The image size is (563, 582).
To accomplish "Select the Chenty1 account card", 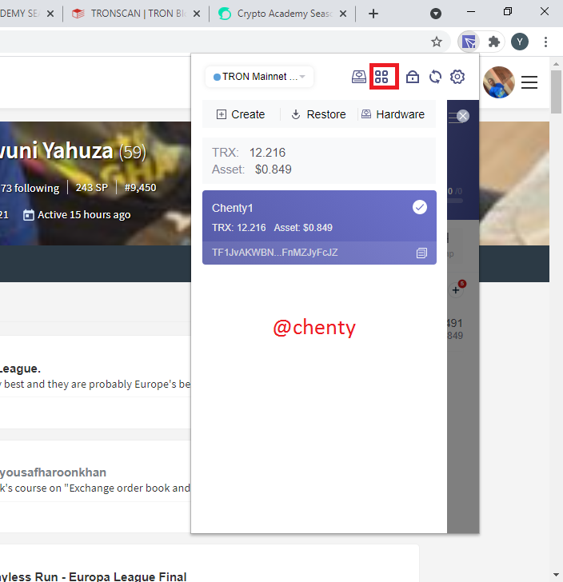I will pyautogui.click(x=319, y=227).
